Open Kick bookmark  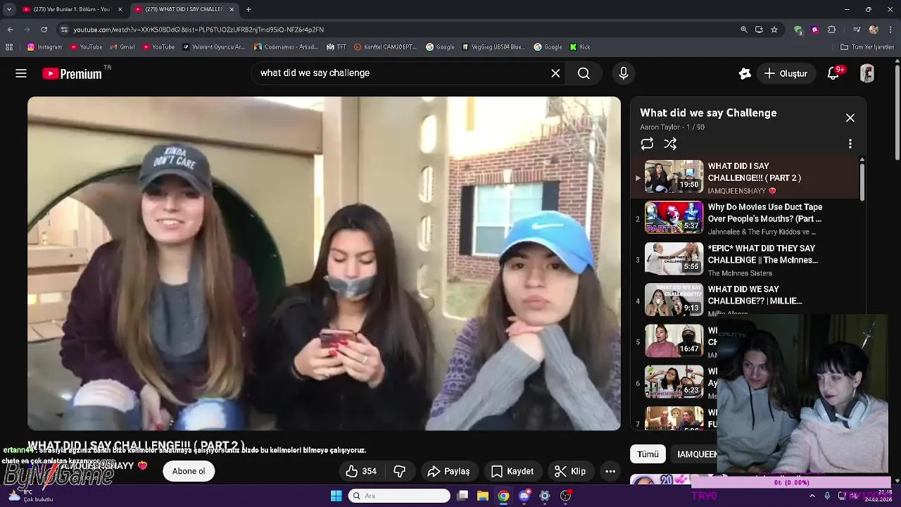pyautogui.click(x=580, y=47)
